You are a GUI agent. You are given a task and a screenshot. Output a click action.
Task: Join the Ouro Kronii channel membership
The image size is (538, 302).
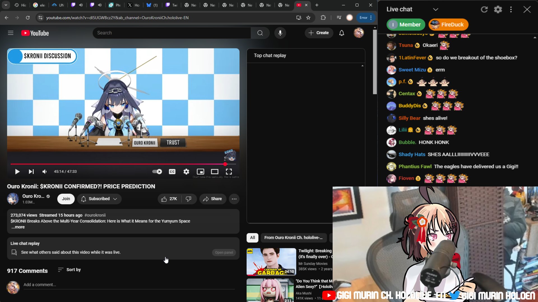[x=66, y=199]
